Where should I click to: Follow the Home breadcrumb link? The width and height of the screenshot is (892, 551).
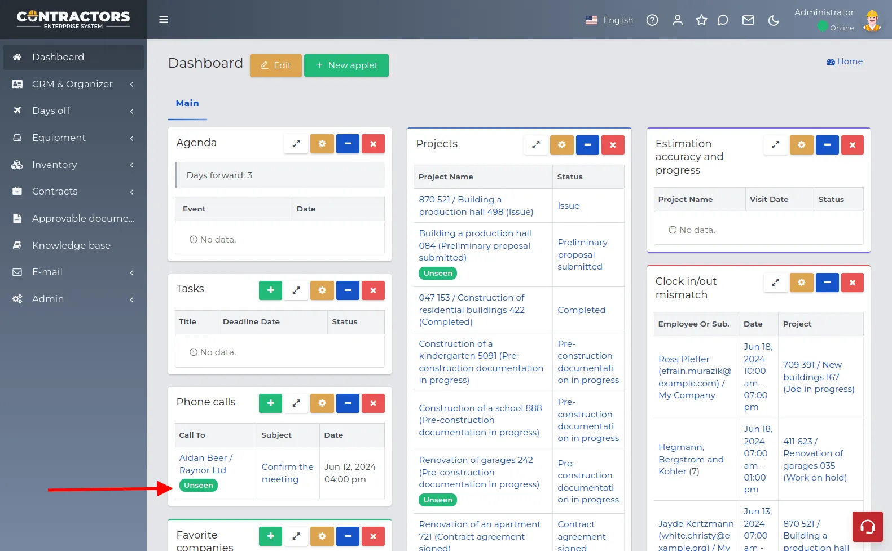click(845, 61)
